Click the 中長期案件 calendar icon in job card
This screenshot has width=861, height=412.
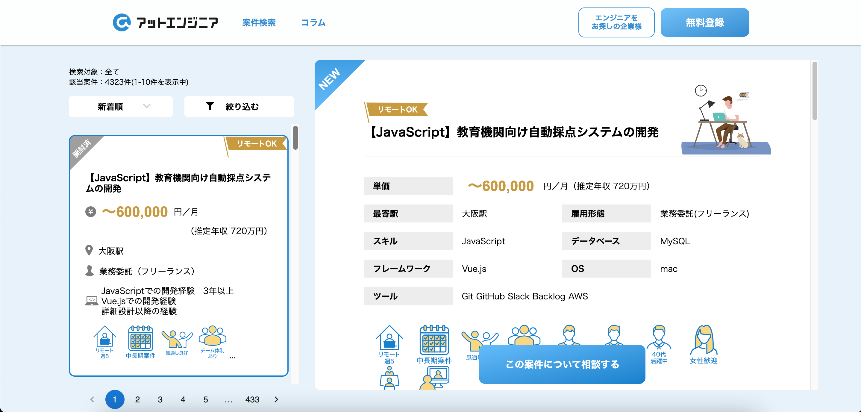[140, 338]
